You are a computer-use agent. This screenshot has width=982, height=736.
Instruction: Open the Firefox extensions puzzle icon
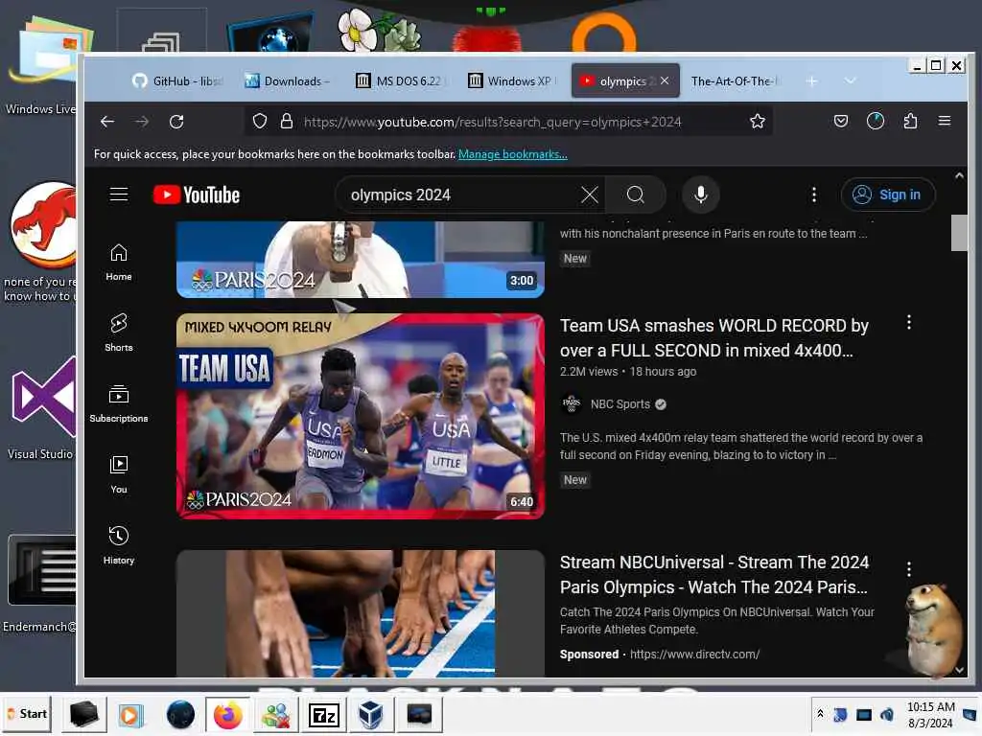pyautogui.click(x=911, y=122)
